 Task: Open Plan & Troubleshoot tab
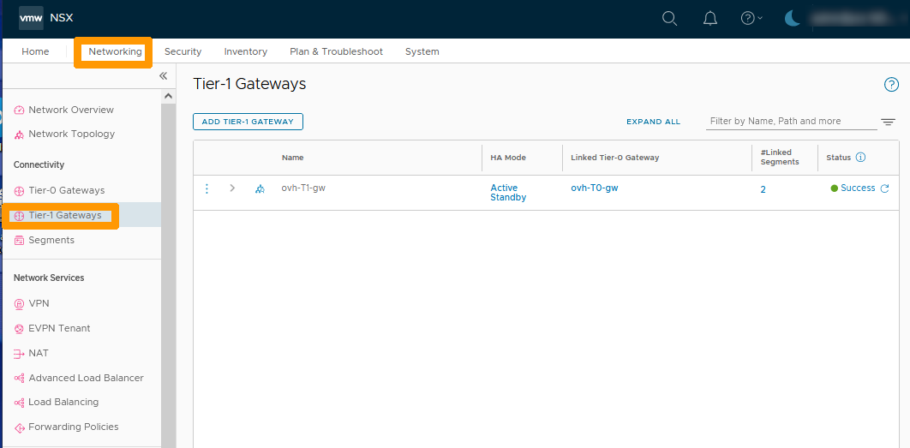pyautogui.click(x=336, y=51)
